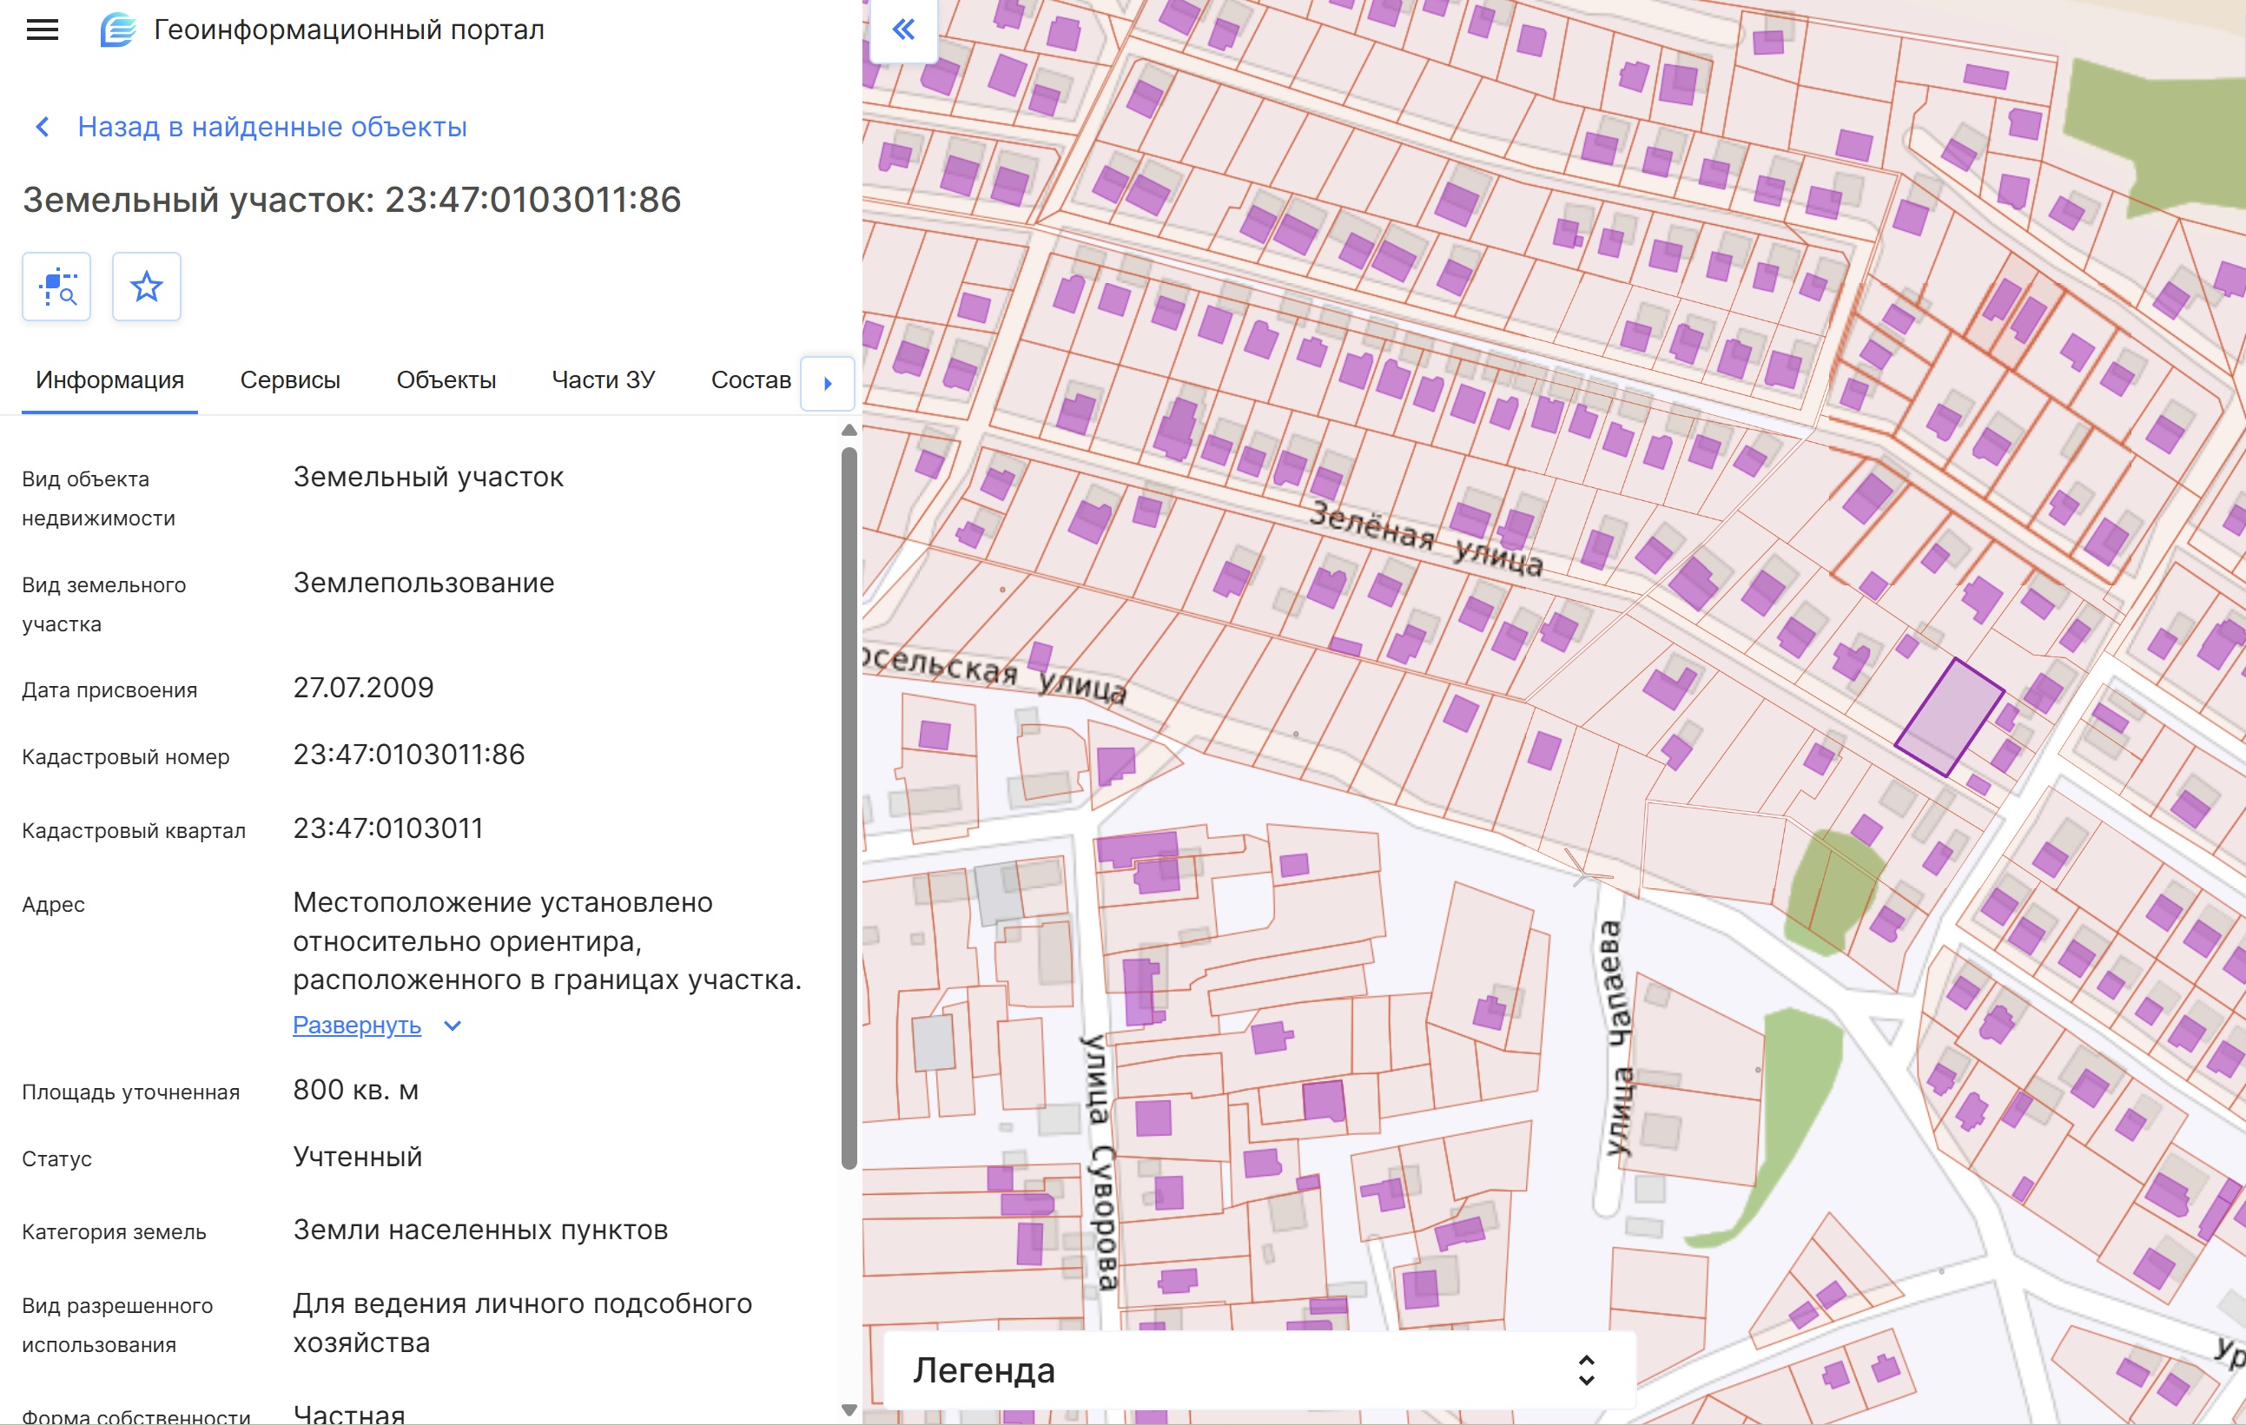This screenshot has height=1425, width=2246.
Task: Click scrollbar up arrow in info panel
Action: point(849,431)
